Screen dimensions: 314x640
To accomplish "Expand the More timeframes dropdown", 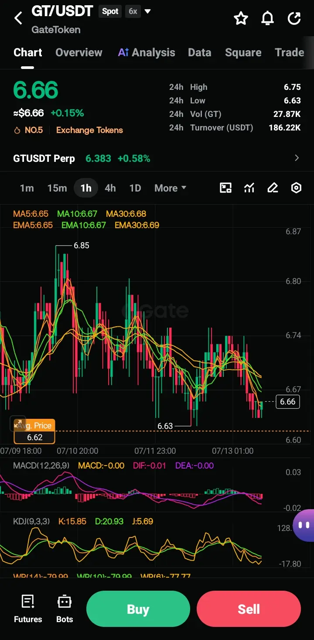I will (171, 188).
